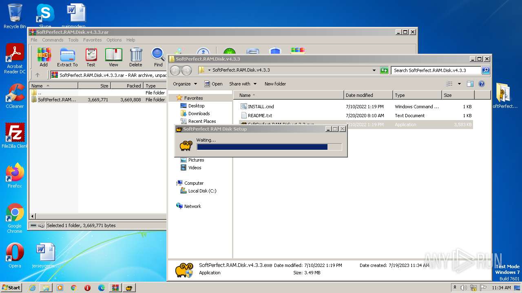Screen dimensions: 522x293
Task: Click the Explorer search field
Action: [x=436, y=70]
